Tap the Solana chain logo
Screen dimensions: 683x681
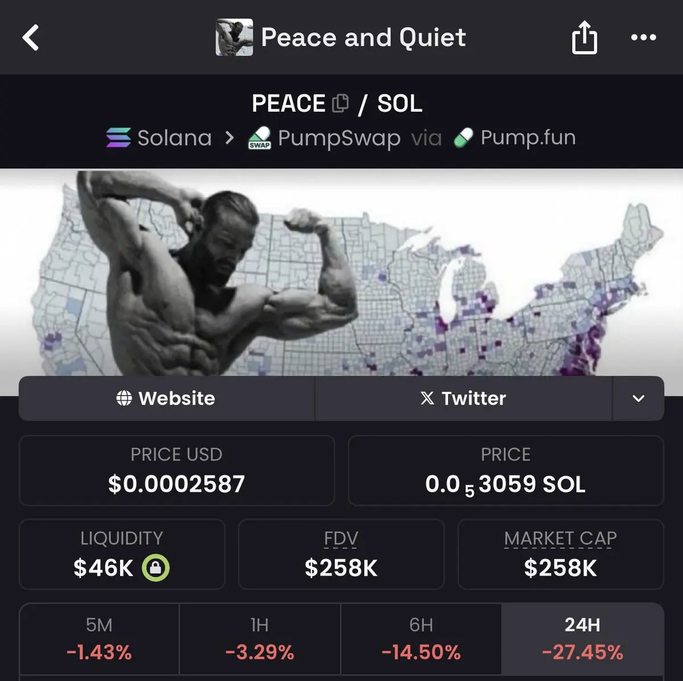(118, 138)
